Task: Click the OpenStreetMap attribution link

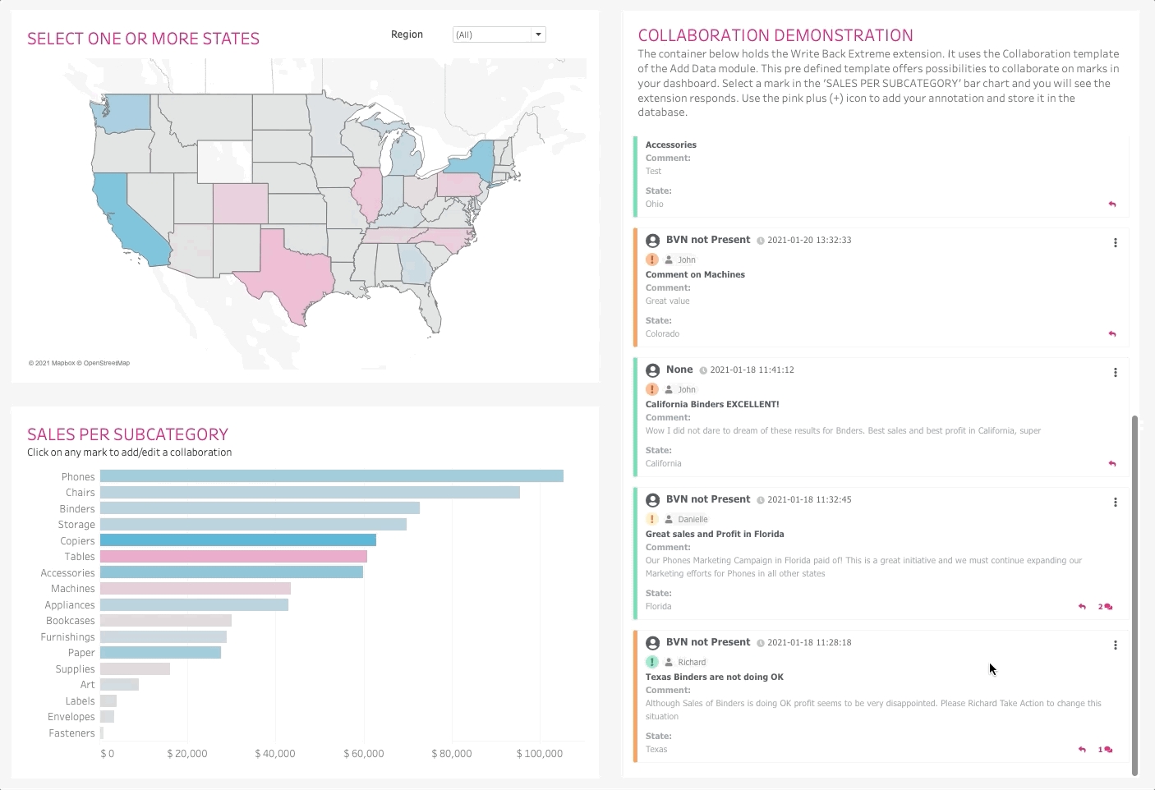Action: [x=107, y=363]
